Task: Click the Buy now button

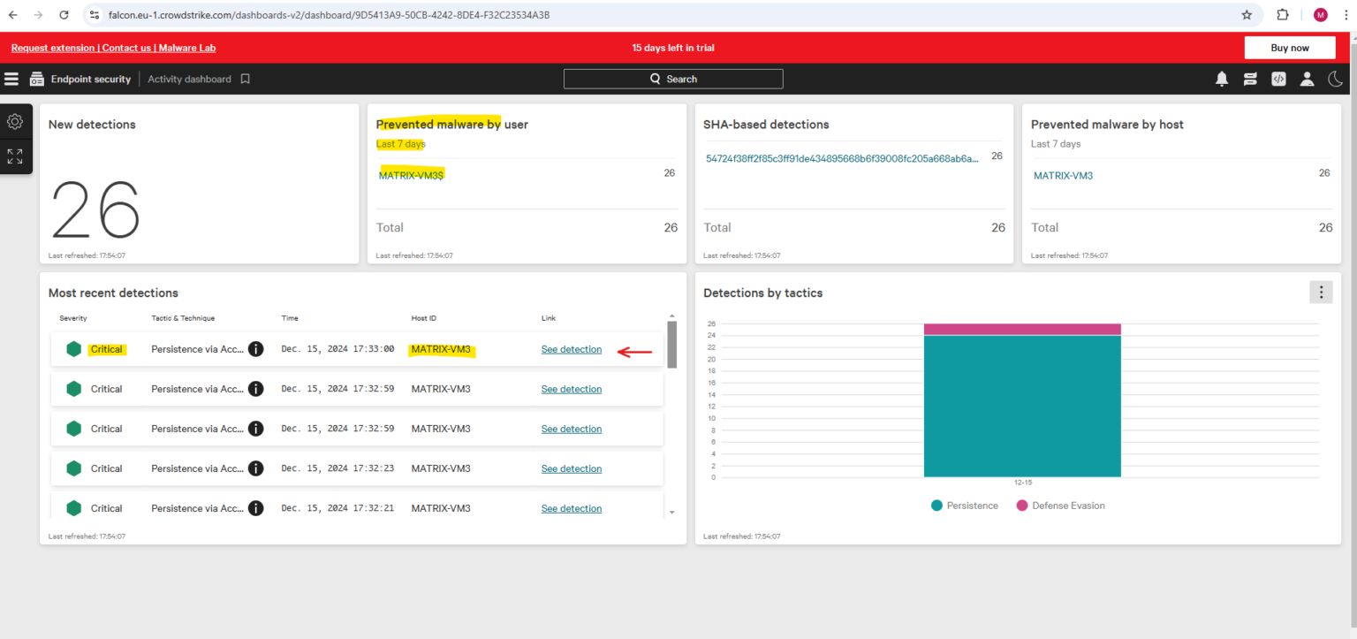Action: point(1289,48)
